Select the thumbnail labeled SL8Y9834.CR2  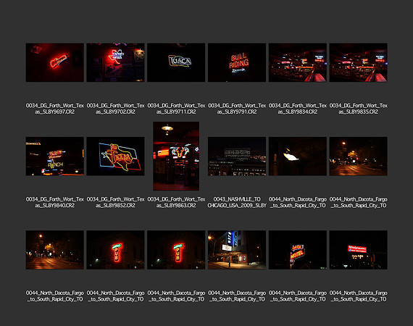click(298, 62)
